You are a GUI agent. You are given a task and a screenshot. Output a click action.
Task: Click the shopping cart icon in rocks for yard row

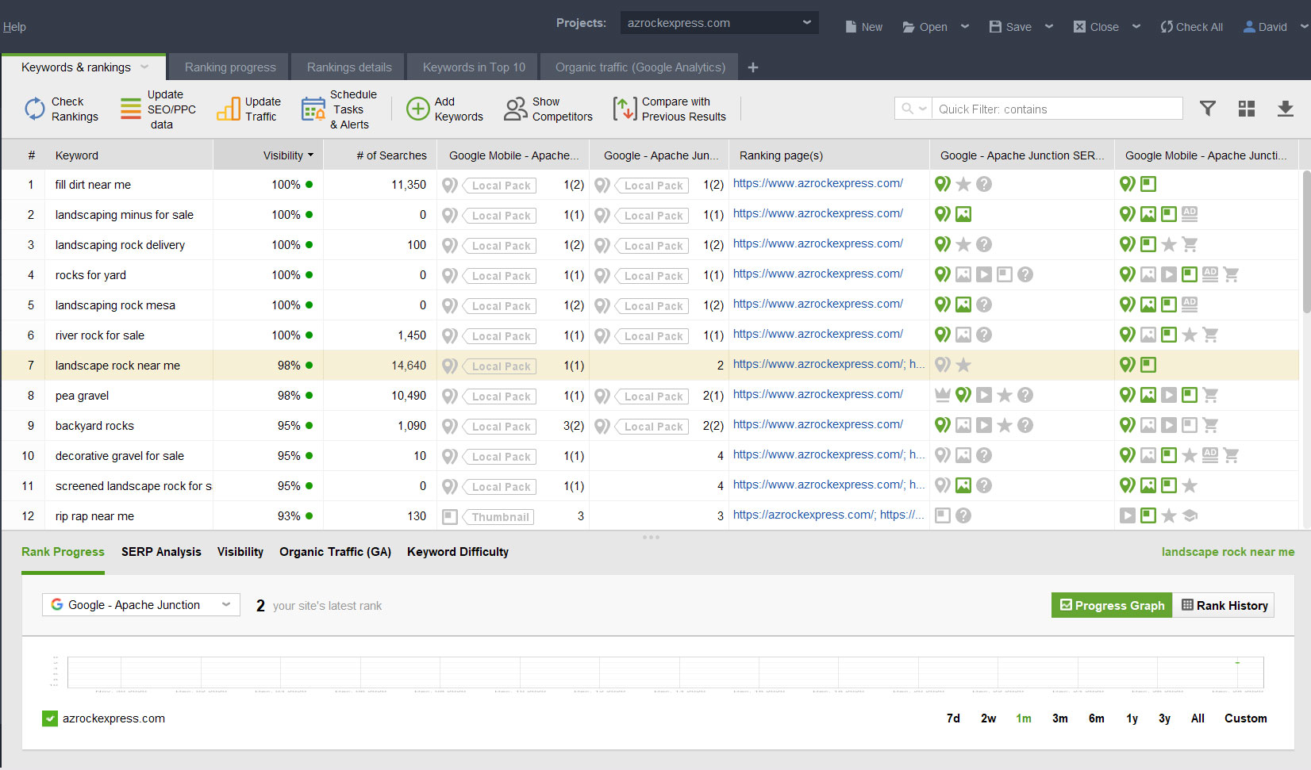[x=1231, y=274]
